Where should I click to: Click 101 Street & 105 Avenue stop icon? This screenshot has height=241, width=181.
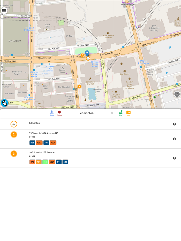tap(30, 26)
